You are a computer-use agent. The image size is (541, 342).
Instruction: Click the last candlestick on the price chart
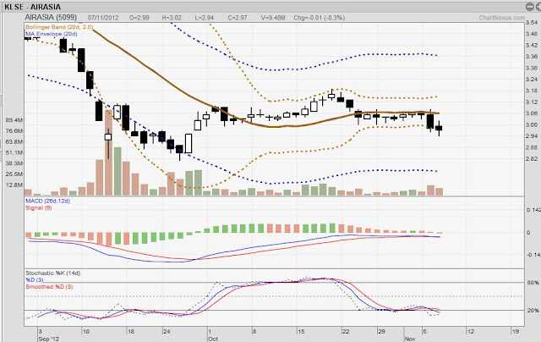coord(439,128)
